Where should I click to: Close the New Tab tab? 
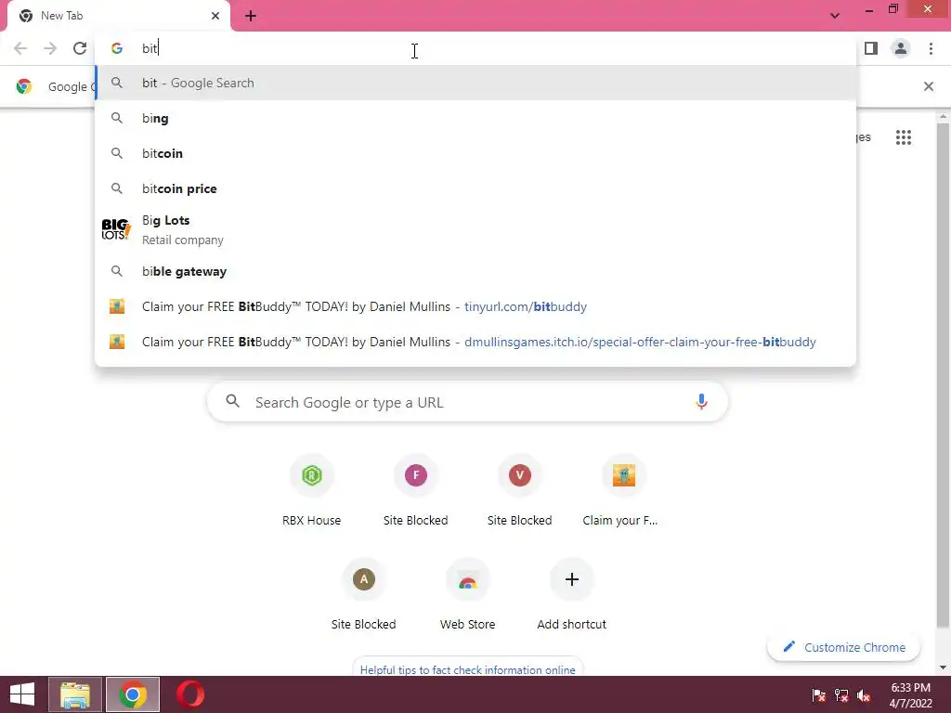tap(215, 16)
